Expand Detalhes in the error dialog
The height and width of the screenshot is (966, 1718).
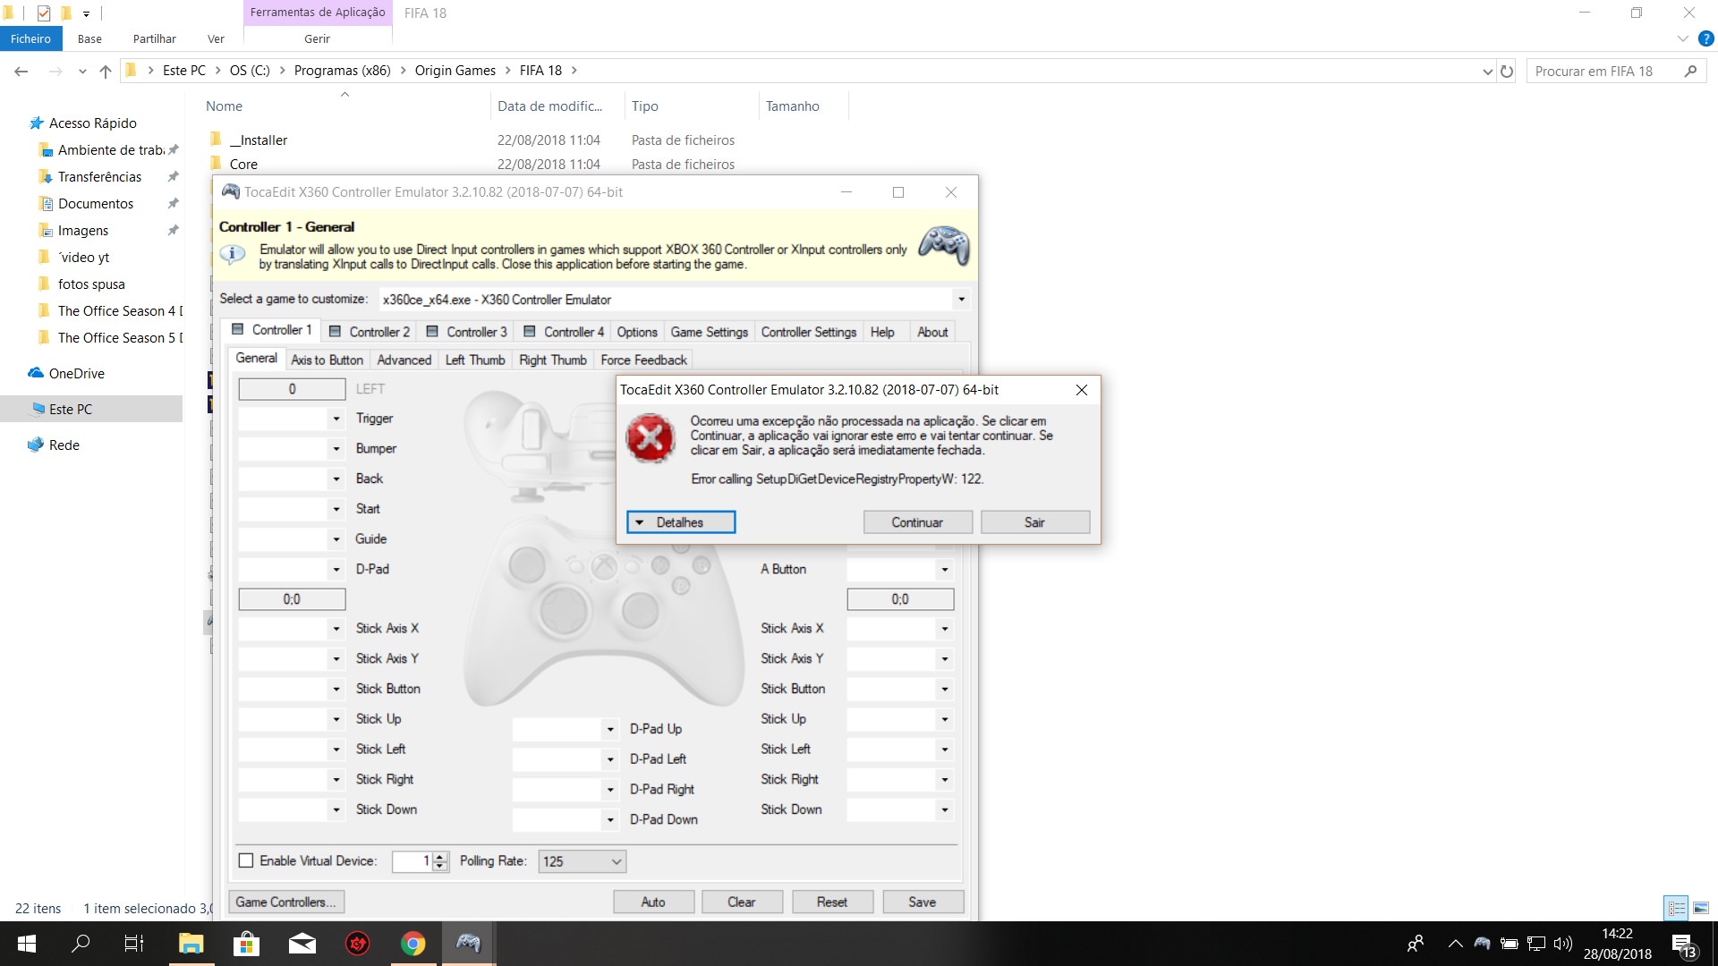680,522
